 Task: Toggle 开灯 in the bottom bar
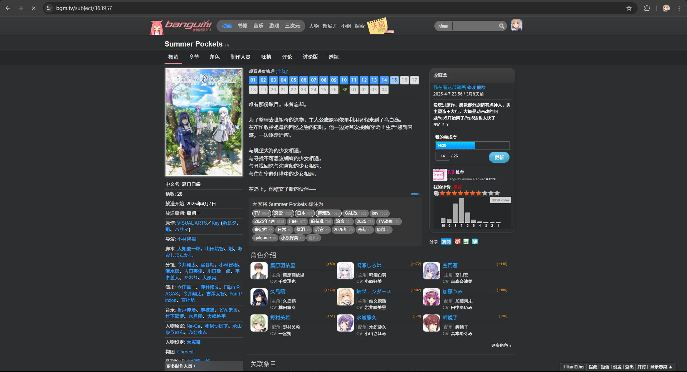pyautogui.click(x=642, y=367)
